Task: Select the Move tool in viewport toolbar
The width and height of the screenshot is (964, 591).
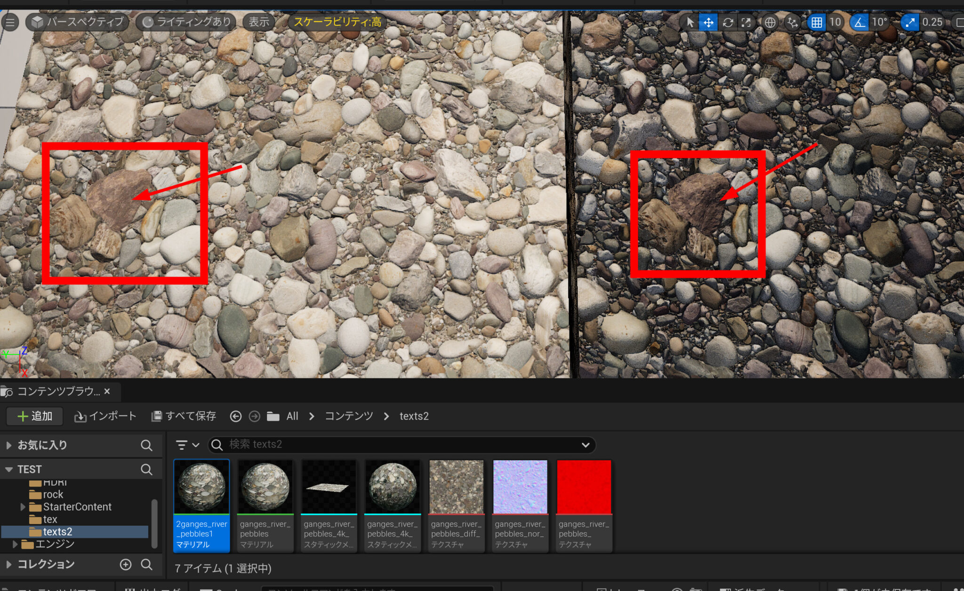Action: [708, 22]
